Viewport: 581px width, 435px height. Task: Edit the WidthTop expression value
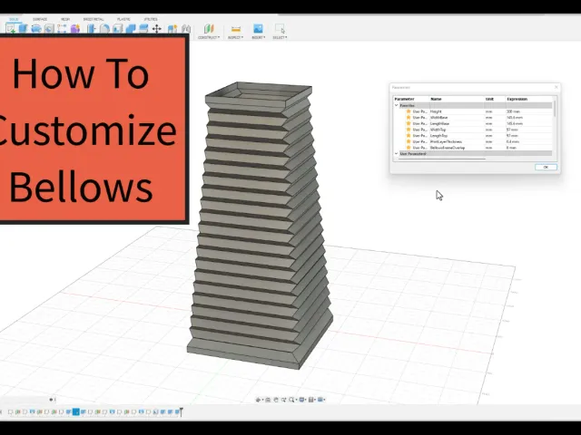512,130
